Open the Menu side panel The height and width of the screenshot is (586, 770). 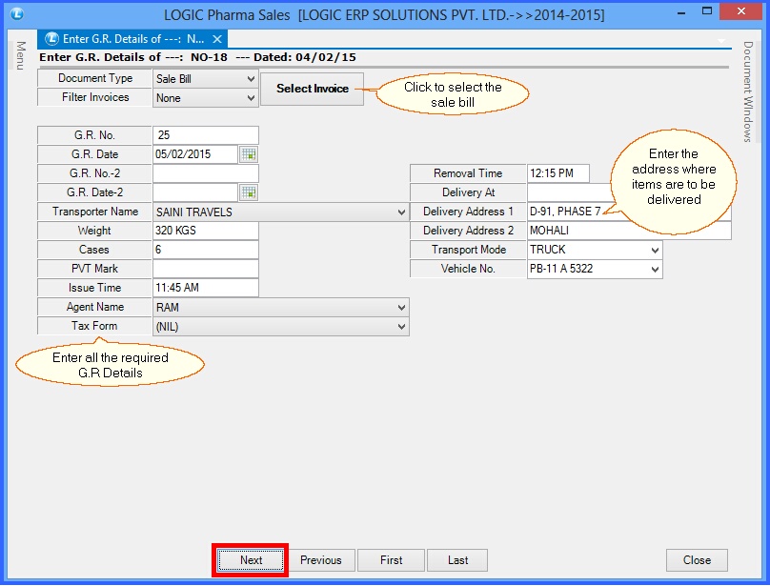point(21,55)
